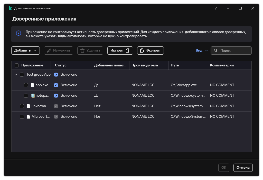
Task: Click the Экспорт button
Action: point(151,51)
